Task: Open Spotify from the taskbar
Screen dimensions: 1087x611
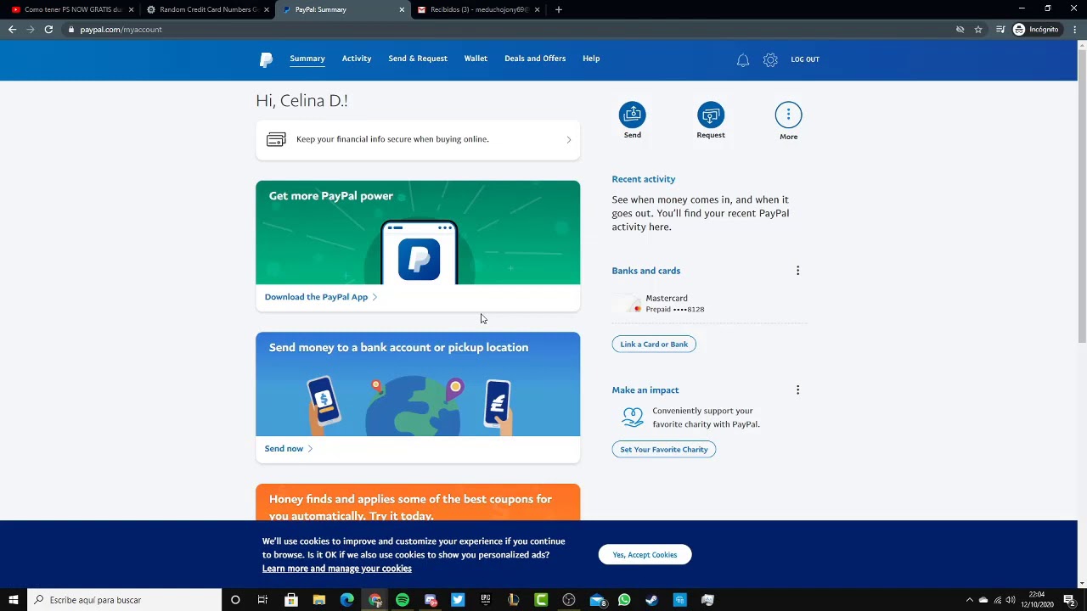Action: click(403, 600)
